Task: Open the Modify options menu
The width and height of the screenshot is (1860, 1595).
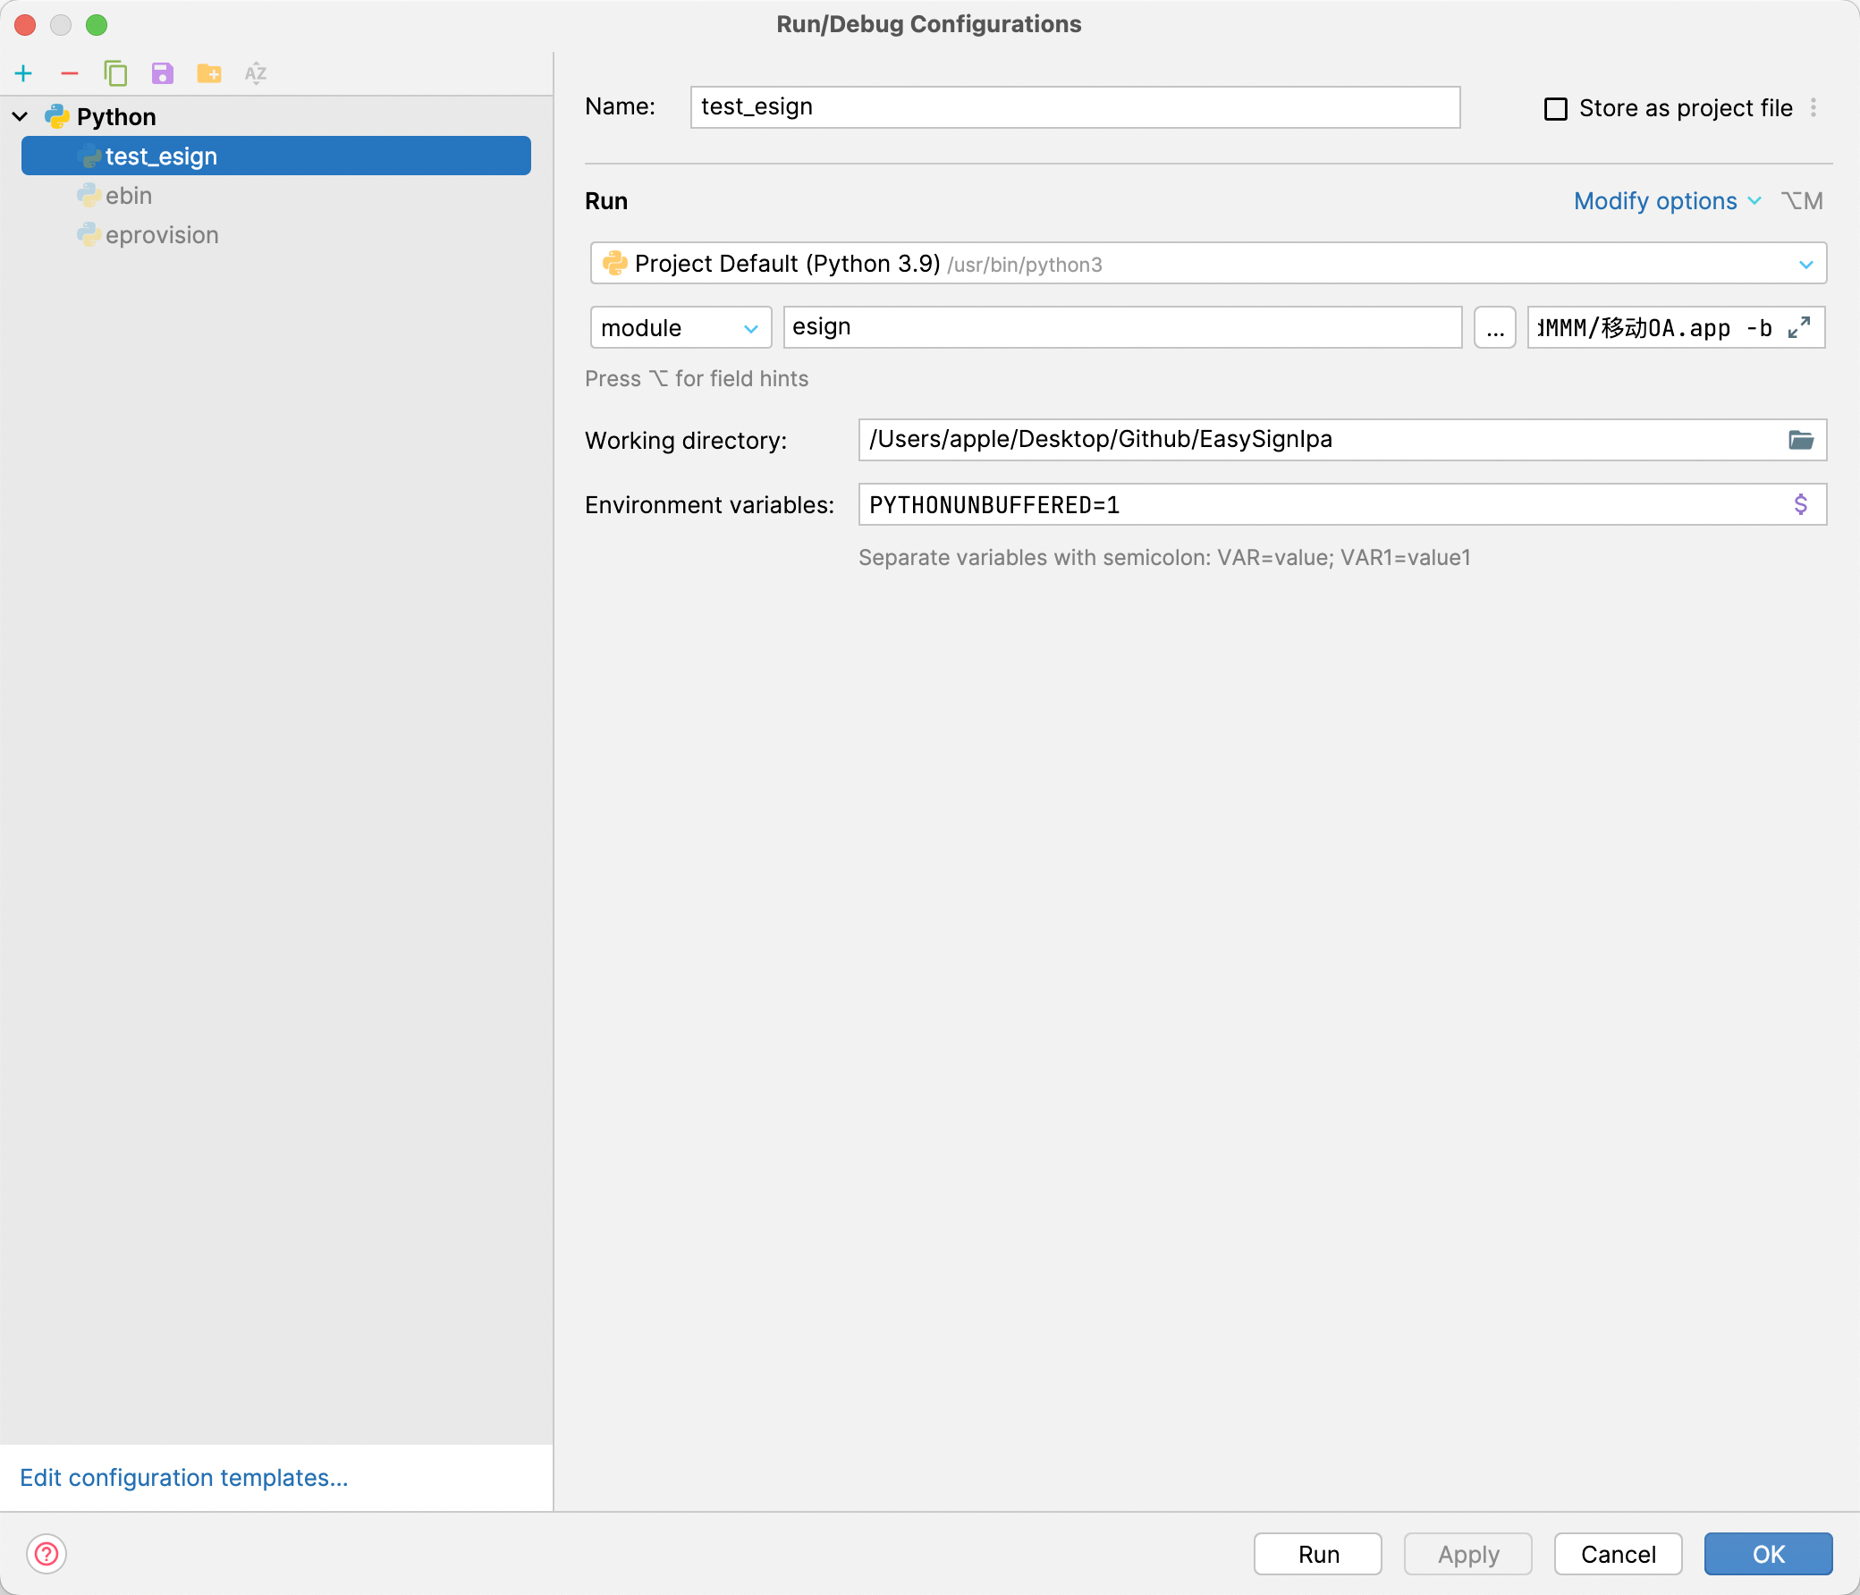Action: coord(1666,201)
